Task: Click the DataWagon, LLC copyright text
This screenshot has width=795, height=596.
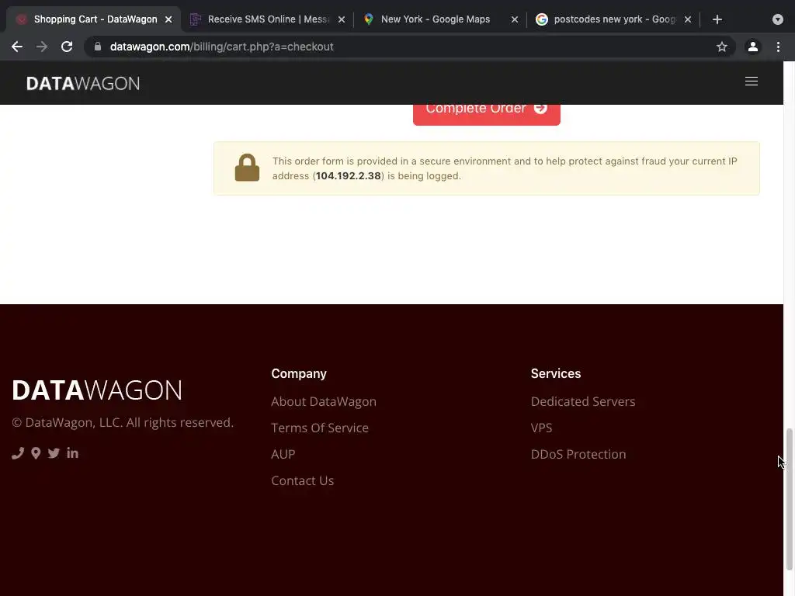Action: pos(123,422)
